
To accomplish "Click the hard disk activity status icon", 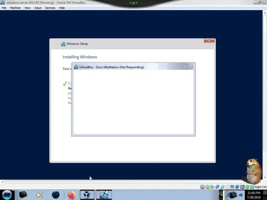I will click(202, 187).
